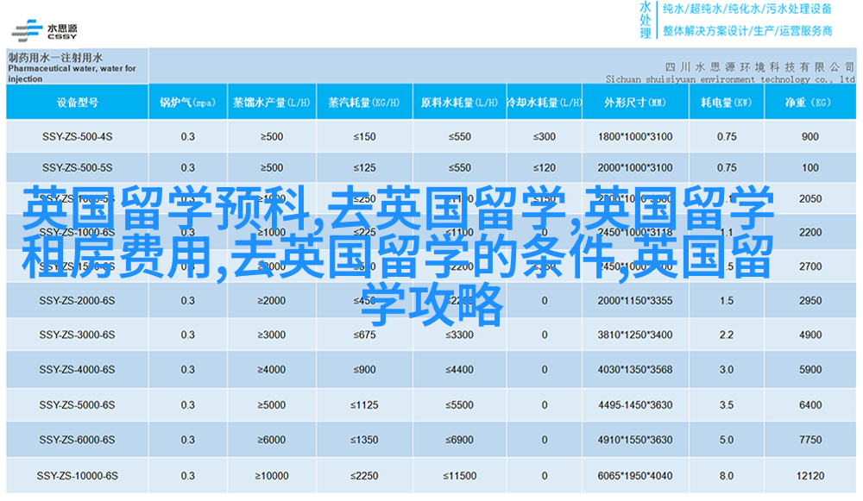Click the model cell 'SSY-ZS-2000-6S'
The width and height of the screenshot is (863, 501).
(x=77, y=301)
